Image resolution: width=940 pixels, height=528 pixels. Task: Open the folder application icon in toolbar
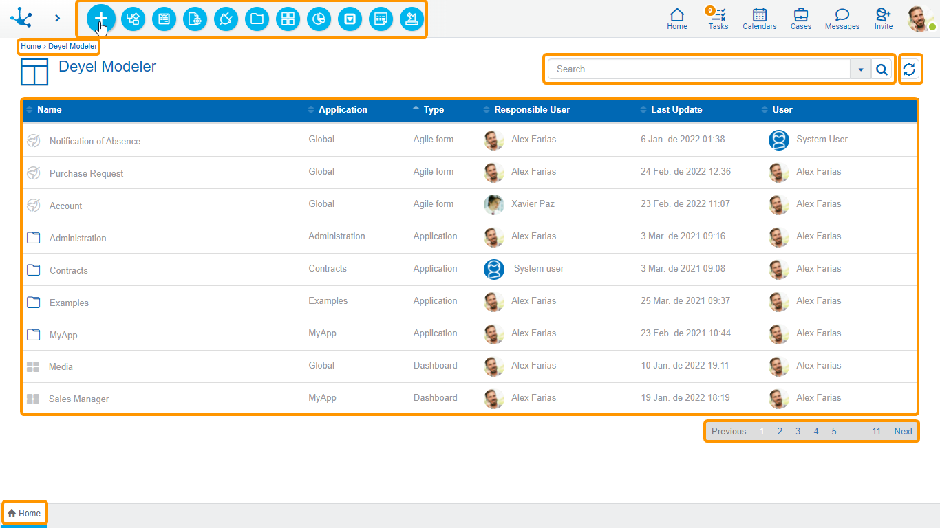(x=257, y=19)
